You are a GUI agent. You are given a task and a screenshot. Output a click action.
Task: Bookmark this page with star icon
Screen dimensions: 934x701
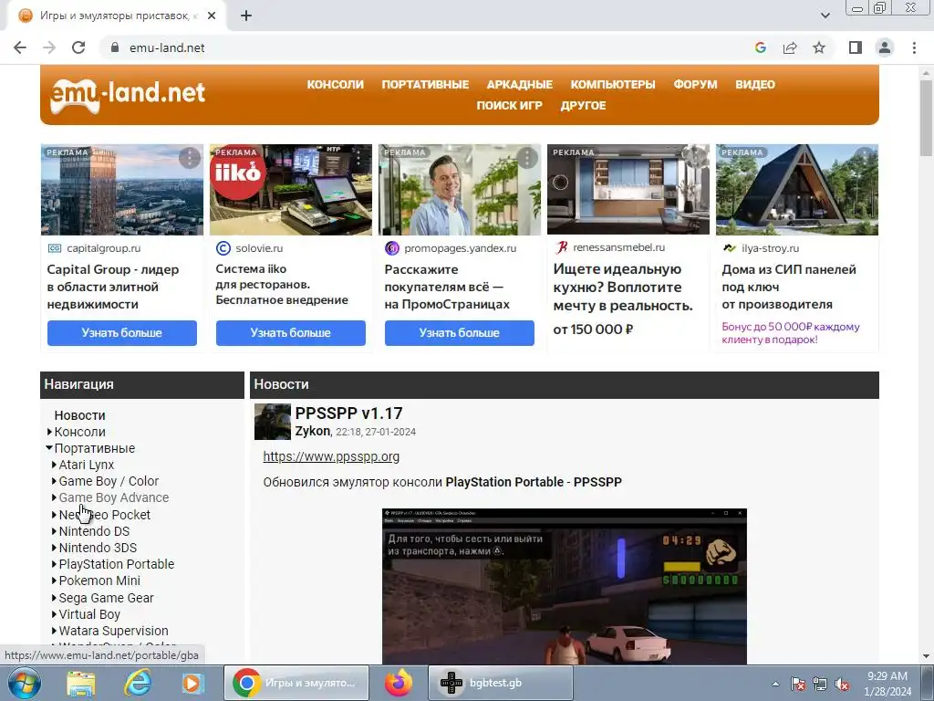click(x=819, y=47)
